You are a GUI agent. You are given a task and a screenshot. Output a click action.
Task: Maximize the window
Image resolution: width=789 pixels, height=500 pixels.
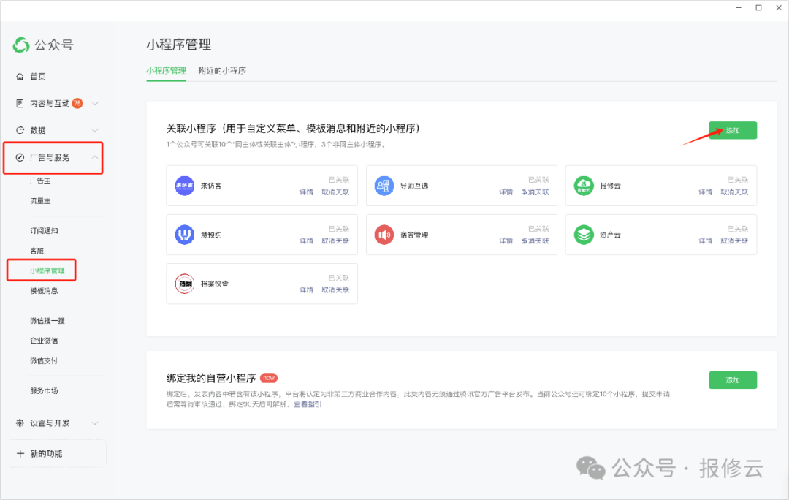[x=758, y=7]
